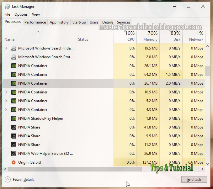Click the 0.6% CPU cell for Origin
The height and width of the screenshot is (189, 213).
pos(125,162)
